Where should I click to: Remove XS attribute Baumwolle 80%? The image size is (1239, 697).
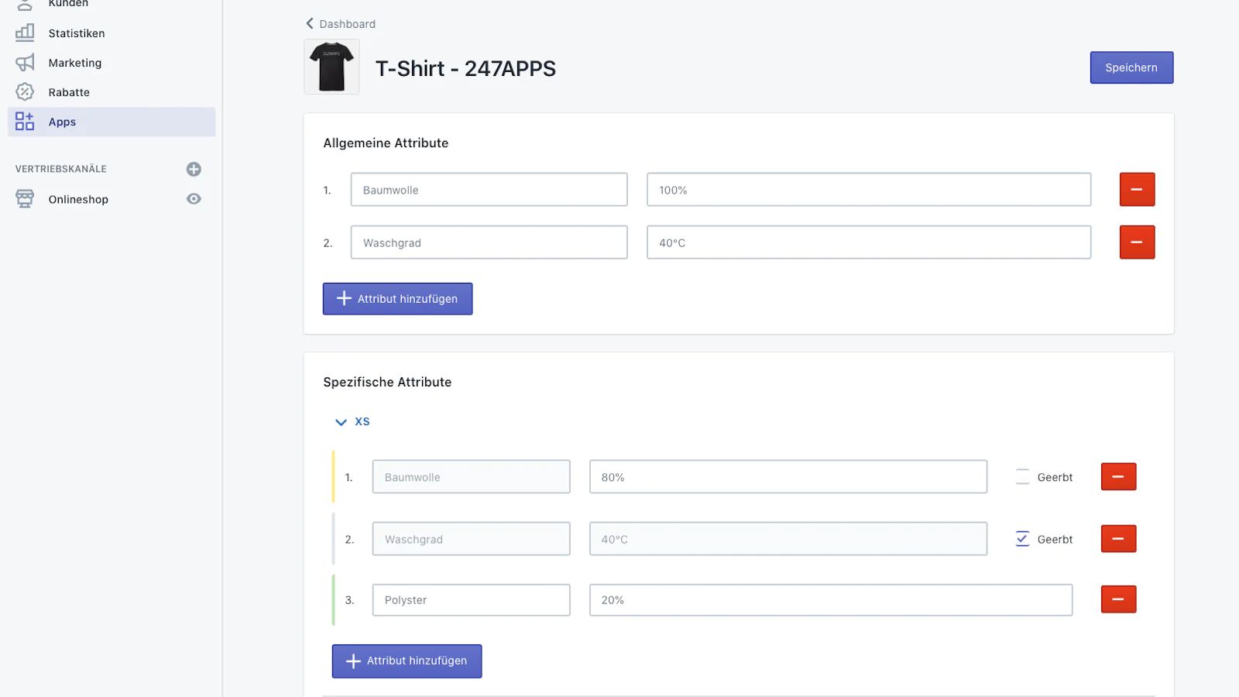pos(1118,476)
